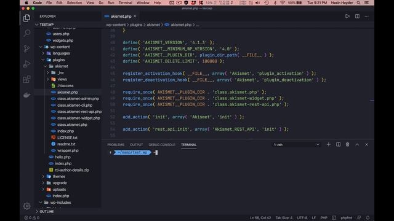This screenshot has height=221, width=394.
Task: Select the akismet.php editor tab
Action: click(121, 17)
